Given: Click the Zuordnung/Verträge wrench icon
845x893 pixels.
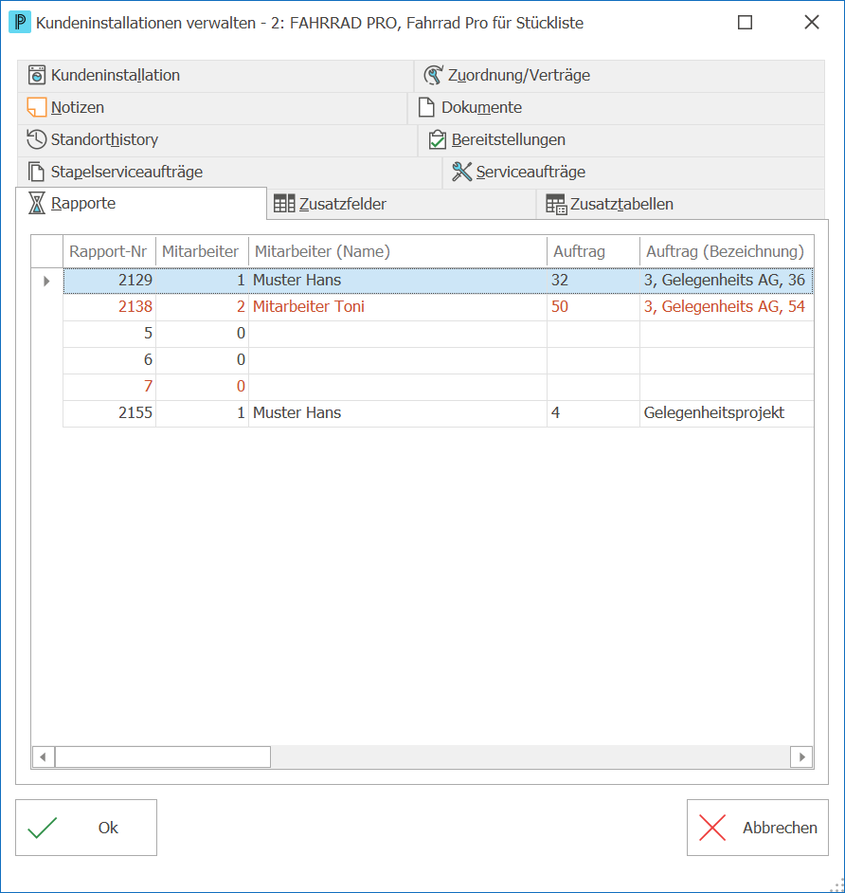Looking at the screenshot, I should [434, 75].
